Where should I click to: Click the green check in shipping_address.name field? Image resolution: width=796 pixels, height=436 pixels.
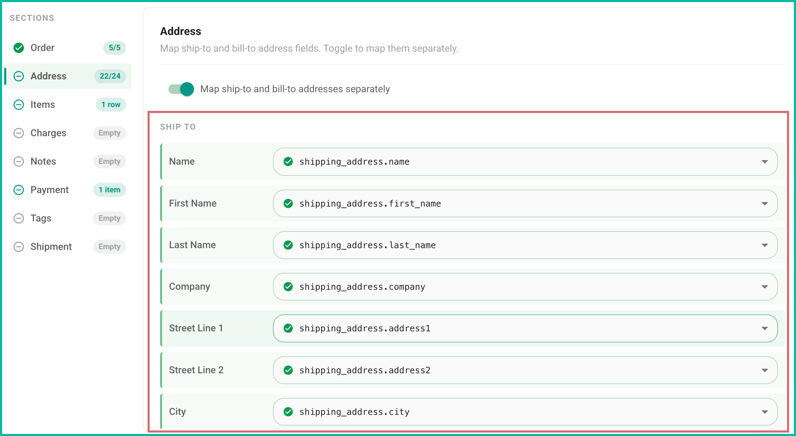coord(288,162)
